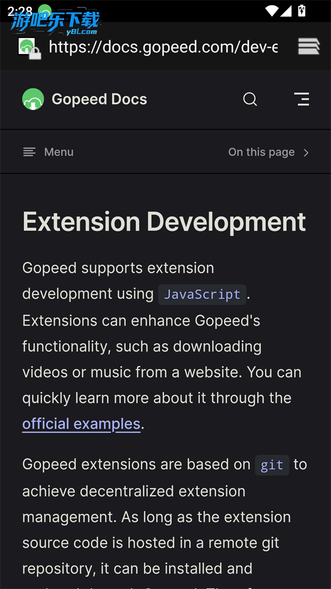Click the JavaScript inline code label
331x589 pixels.
tap(202, 294)
